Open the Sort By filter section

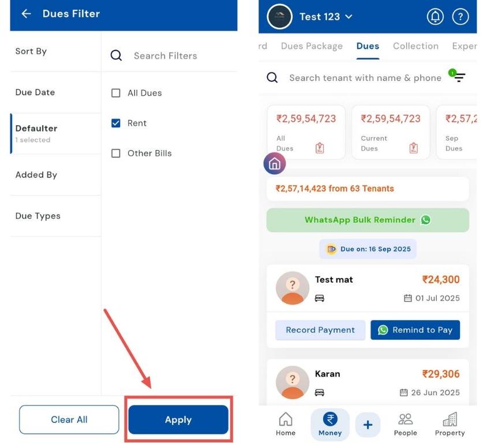(31, 51)
